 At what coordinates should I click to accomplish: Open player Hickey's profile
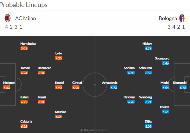coord(147,44)
